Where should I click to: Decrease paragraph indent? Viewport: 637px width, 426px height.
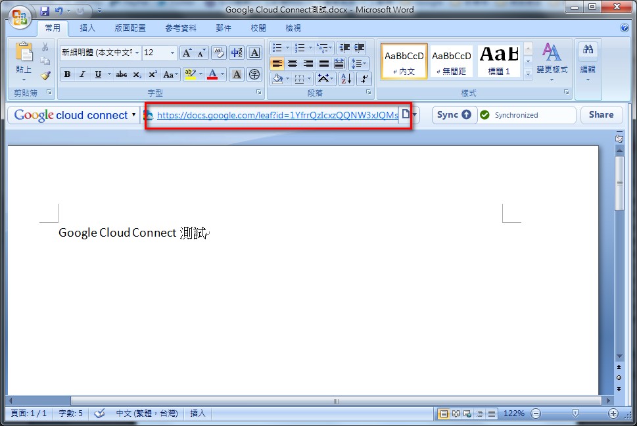coord(344,48)
